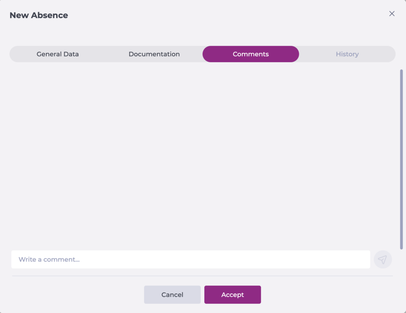Discard the new absence via Cancel
The height and width of the screenshot is (313, 406).
[x=172, y=295]
